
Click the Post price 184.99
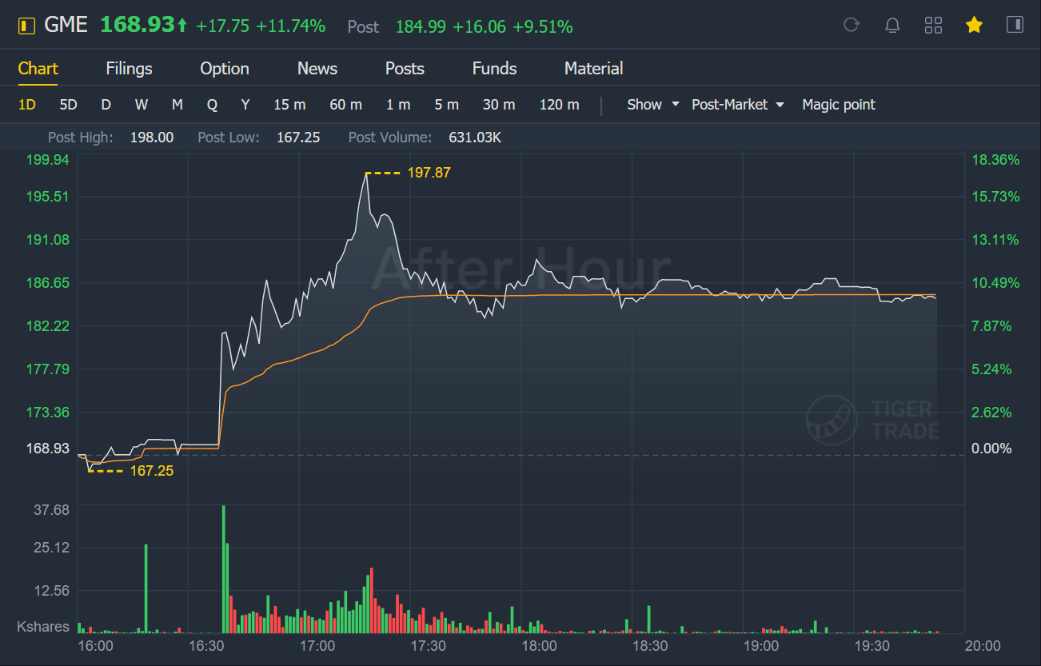pyautogui.click(x=420, y=26)
